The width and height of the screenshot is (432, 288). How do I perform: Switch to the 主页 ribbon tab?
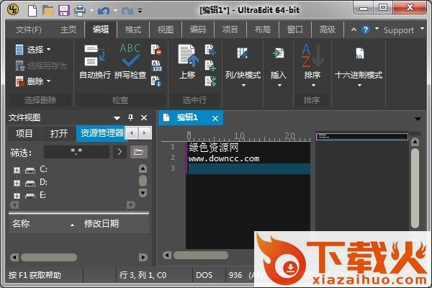tap(68, 30)
